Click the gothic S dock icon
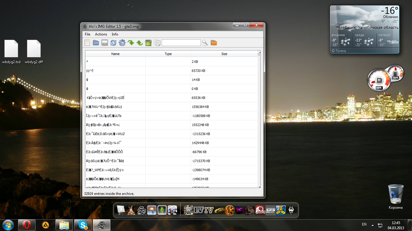 141,210
